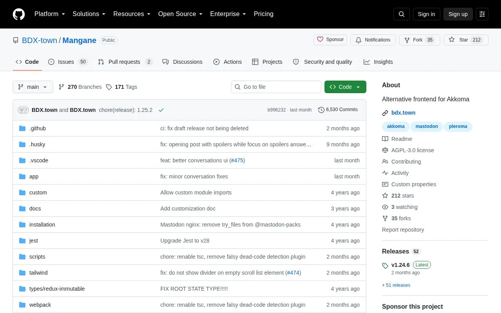Open the + 51 releases link
The image size is (501, 313).
pyautogui.click(x=396, y=285)
